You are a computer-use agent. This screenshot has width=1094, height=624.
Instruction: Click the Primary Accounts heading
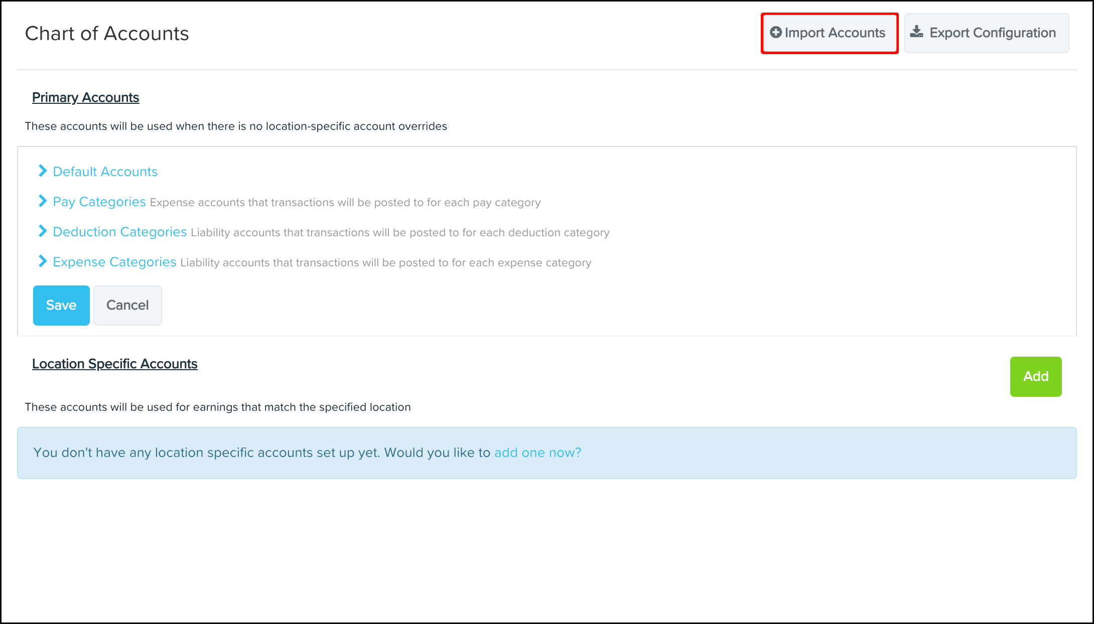85,97
